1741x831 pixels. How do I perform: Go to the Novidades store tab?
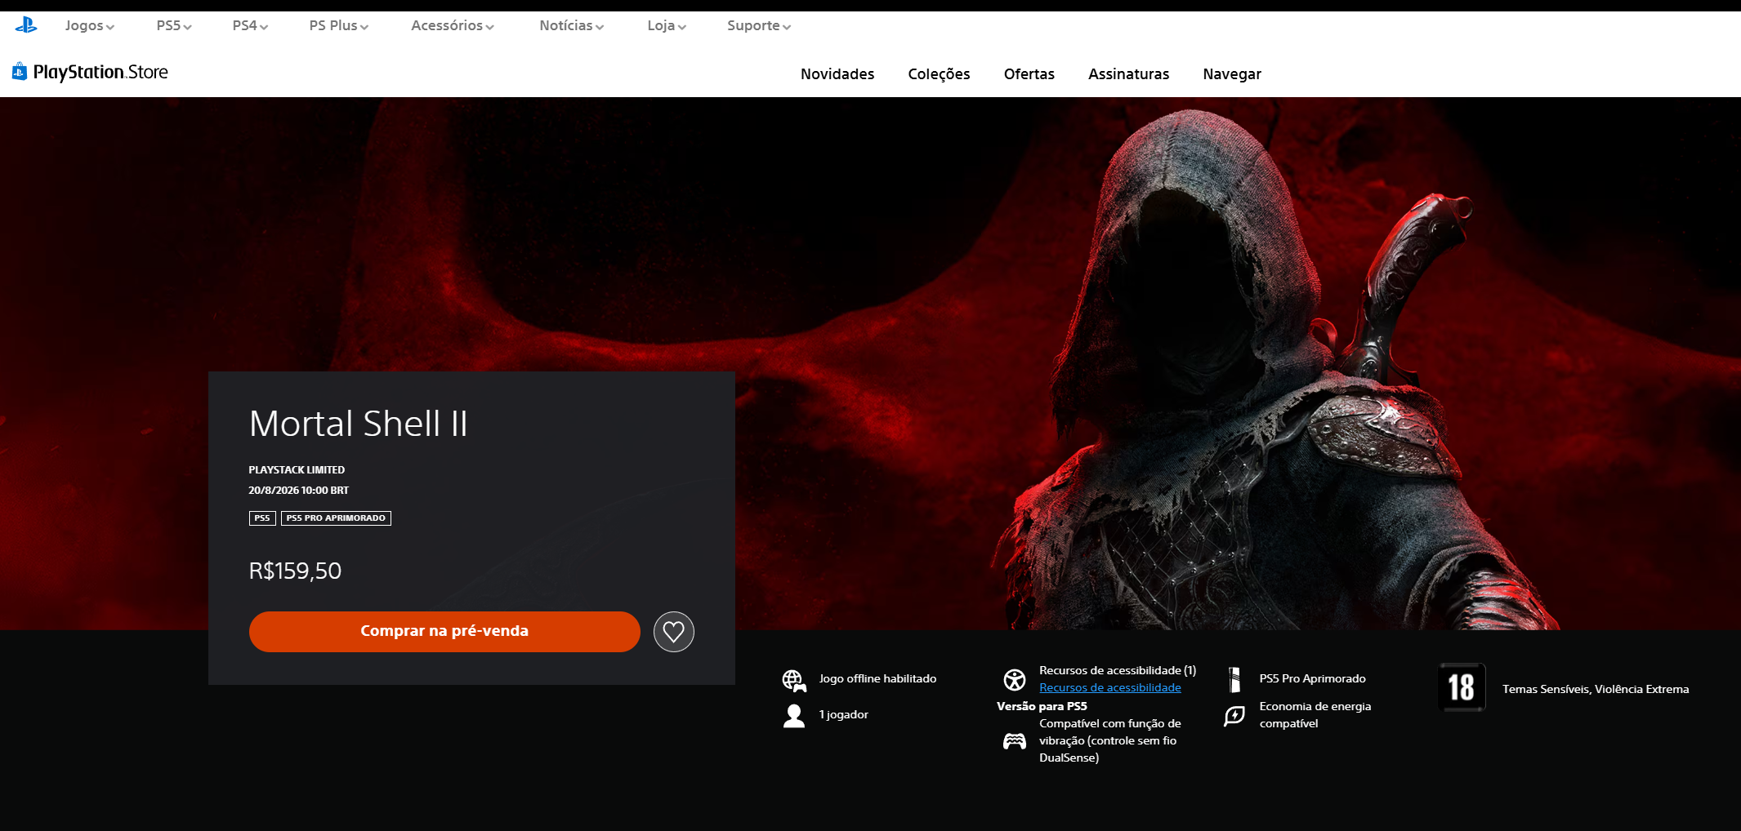(837, 74)
